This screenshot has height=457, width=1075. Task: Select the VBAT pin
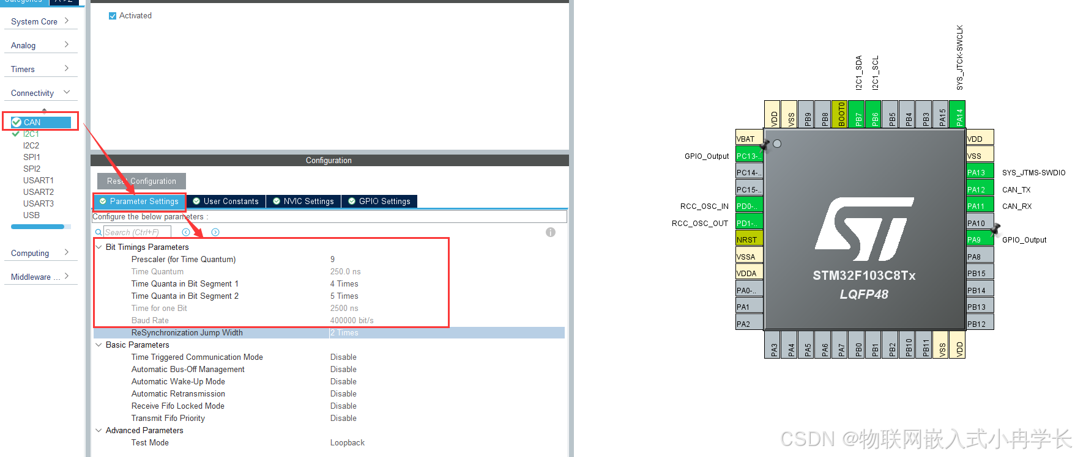(x=749, y=139)
